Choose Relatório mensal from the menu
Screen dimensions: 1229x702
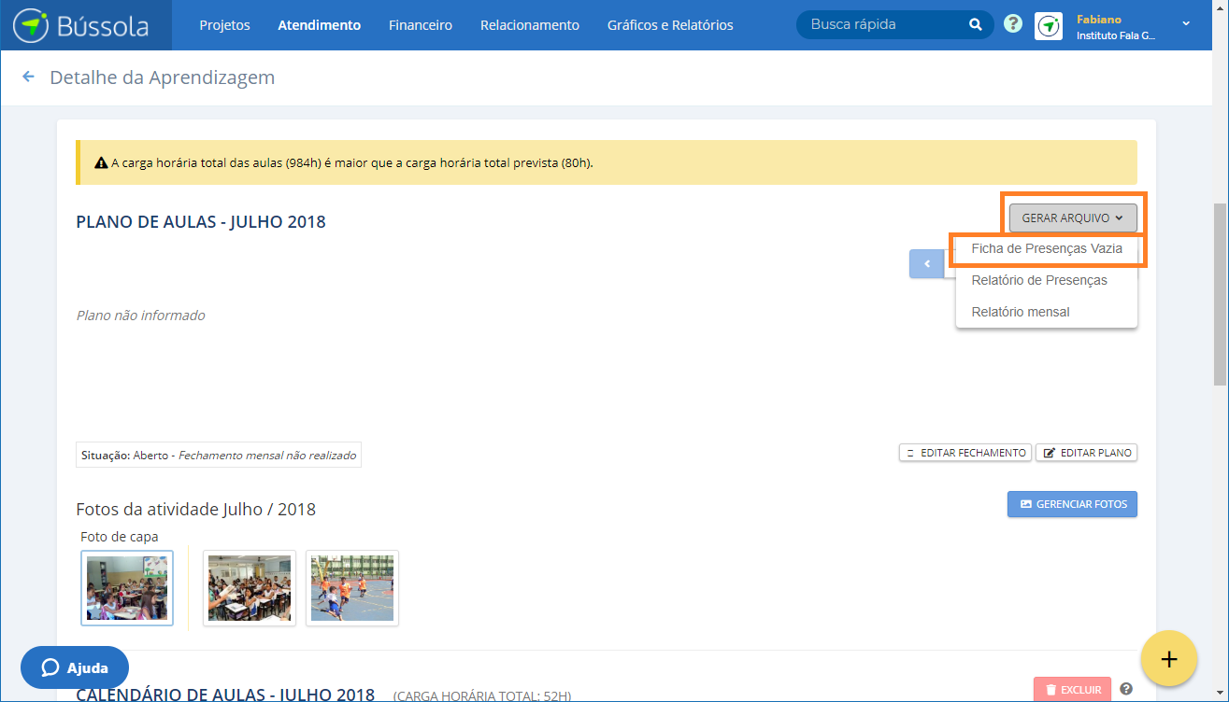(x=1020, y=312)
